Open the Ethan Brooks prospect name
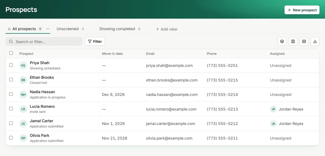Image resolution: width=325 pixels, height=156 pixels. pyautogui.click(x=42, y=77)
